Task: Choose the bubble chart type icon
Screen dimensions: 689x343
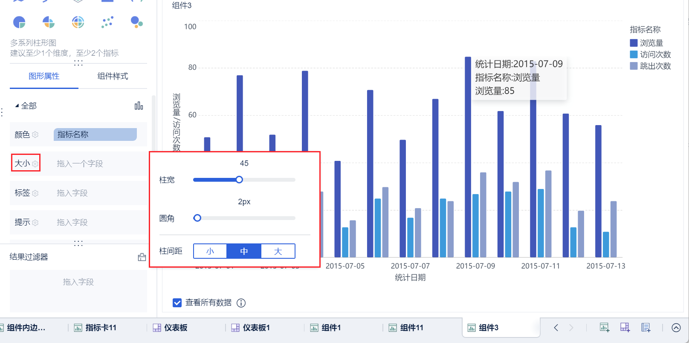Action: pos(137,22)
